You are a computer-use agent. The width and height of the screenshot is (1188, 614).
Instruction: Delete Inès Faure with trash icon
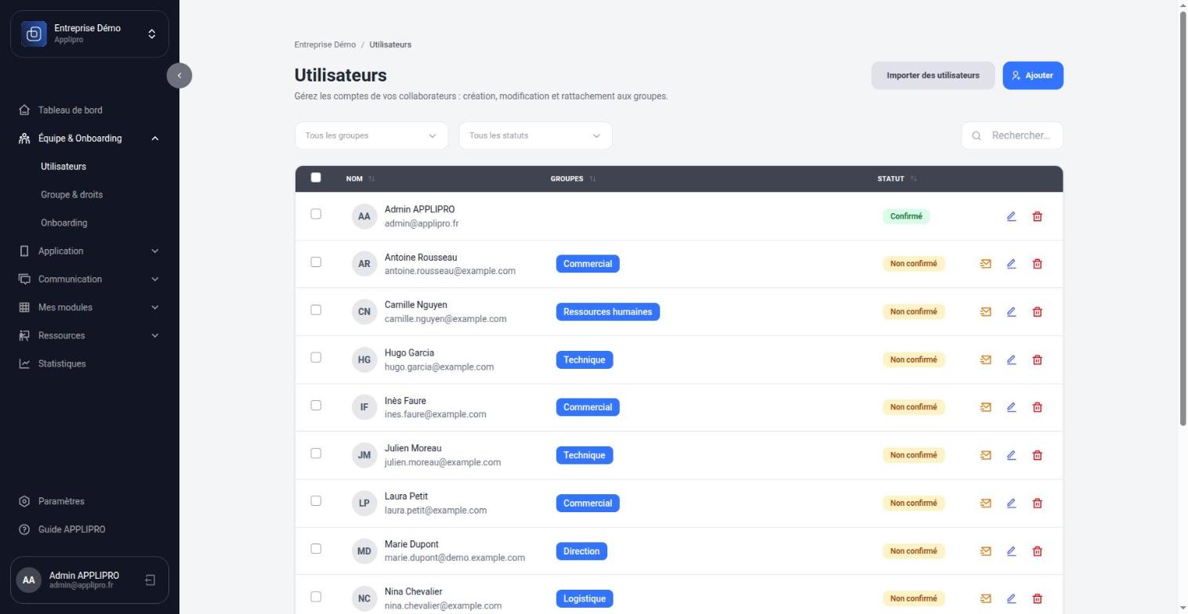[1038, 407]
